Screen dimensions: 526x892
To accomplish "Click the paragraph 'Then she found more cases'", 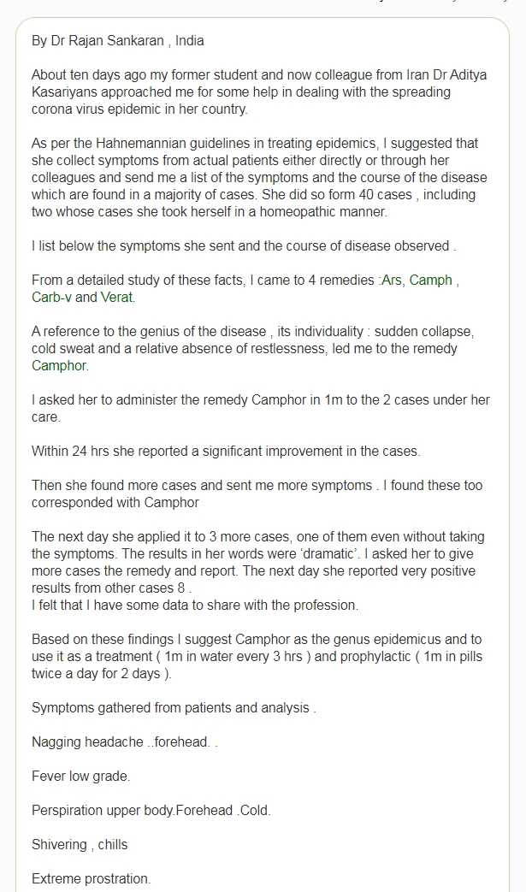I will coord(257,493).
